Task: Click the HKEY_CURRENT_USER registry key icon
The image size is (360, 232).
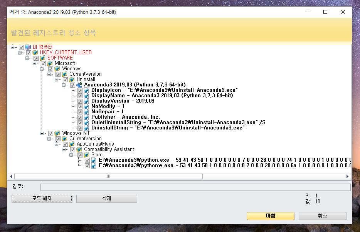Action: coord(35,53)
